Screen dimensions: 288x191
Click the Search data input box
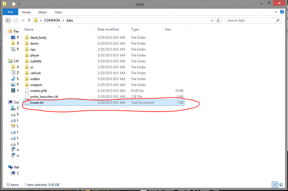click(x=250, y=20)
